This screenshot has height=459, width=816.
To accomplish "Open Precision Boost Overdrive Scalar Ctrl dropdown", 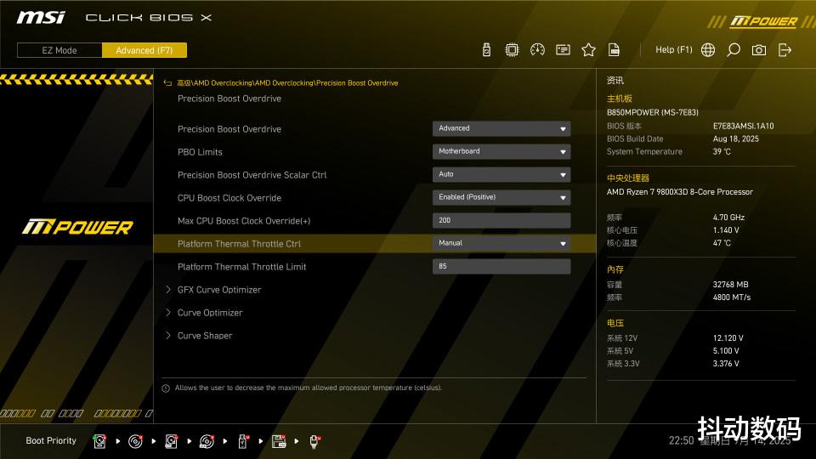I will pos(501,174).
